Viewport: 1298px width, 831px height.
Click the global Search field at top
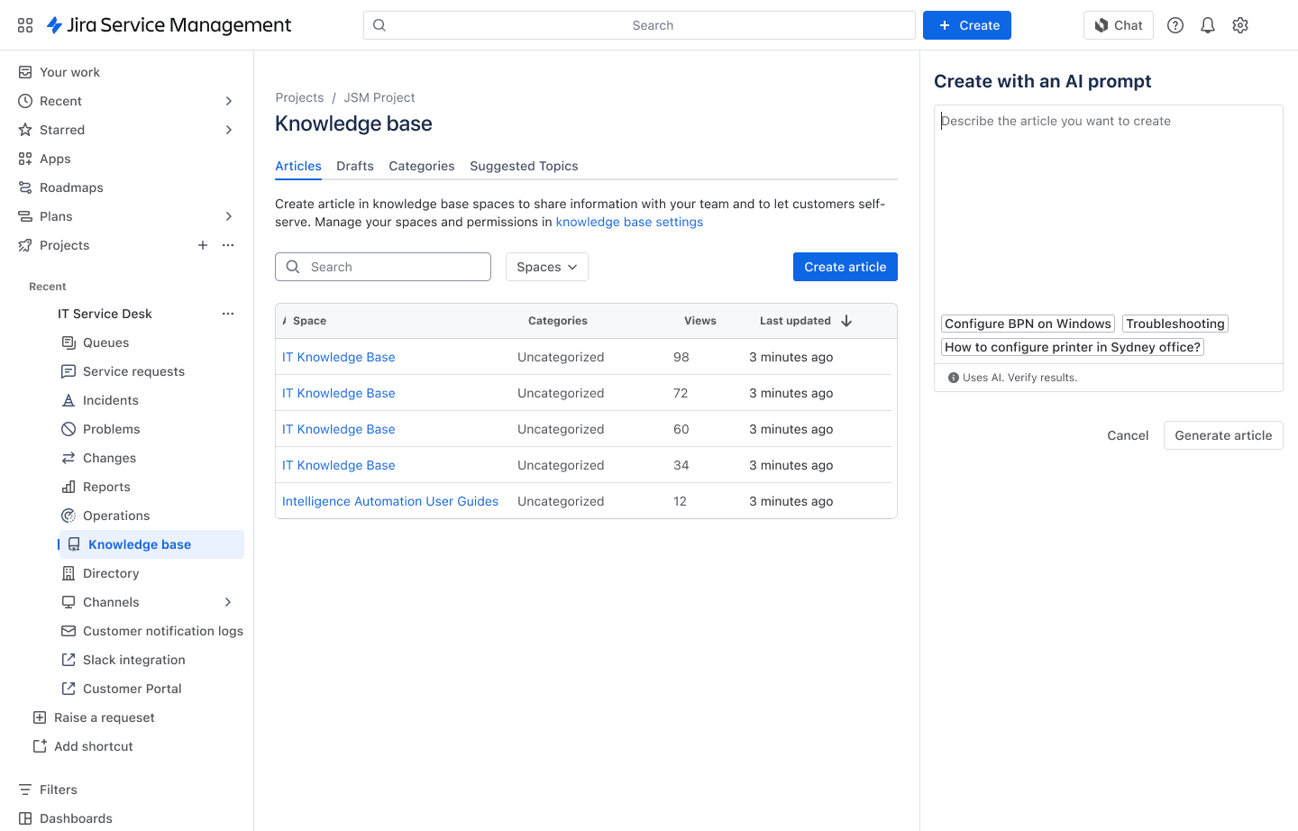(x=639, y=25)
